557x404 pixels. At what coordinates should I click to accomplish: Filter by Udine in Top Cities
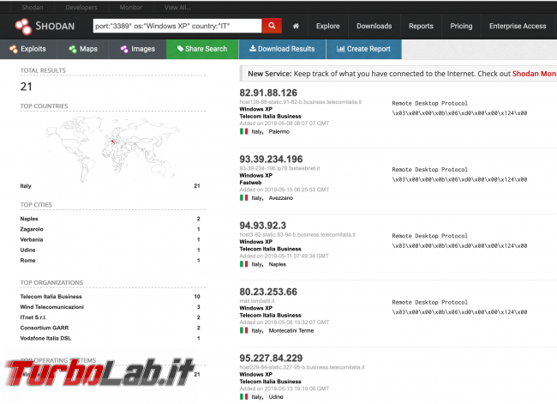coord(27,250)
